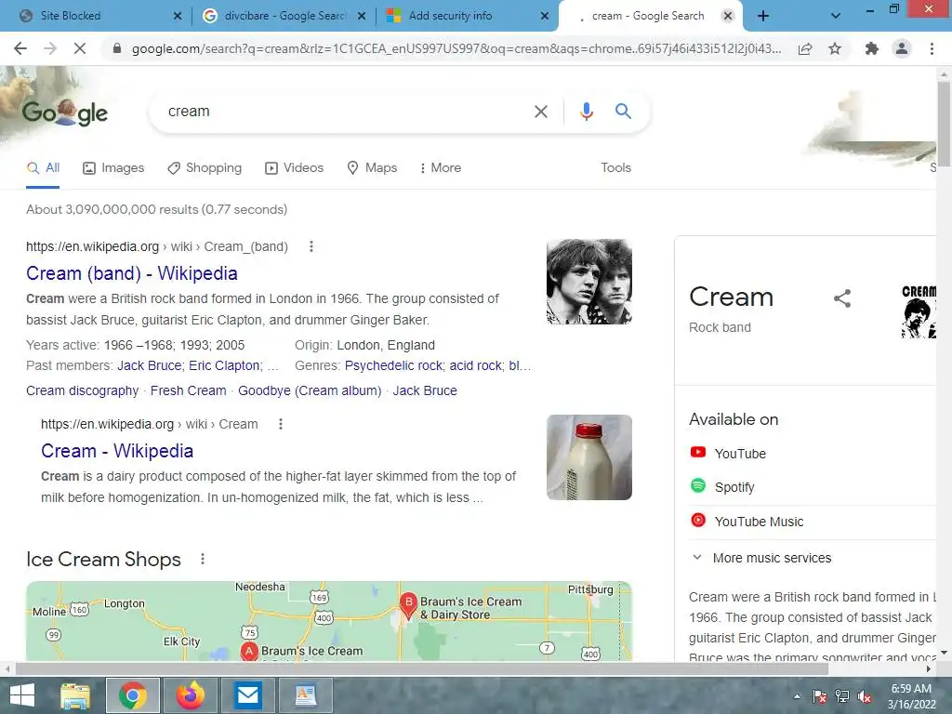The width and height of the screenshot is (952, 714).
Task: Open File Explorer from the taskbar
Action: [75, 695]
